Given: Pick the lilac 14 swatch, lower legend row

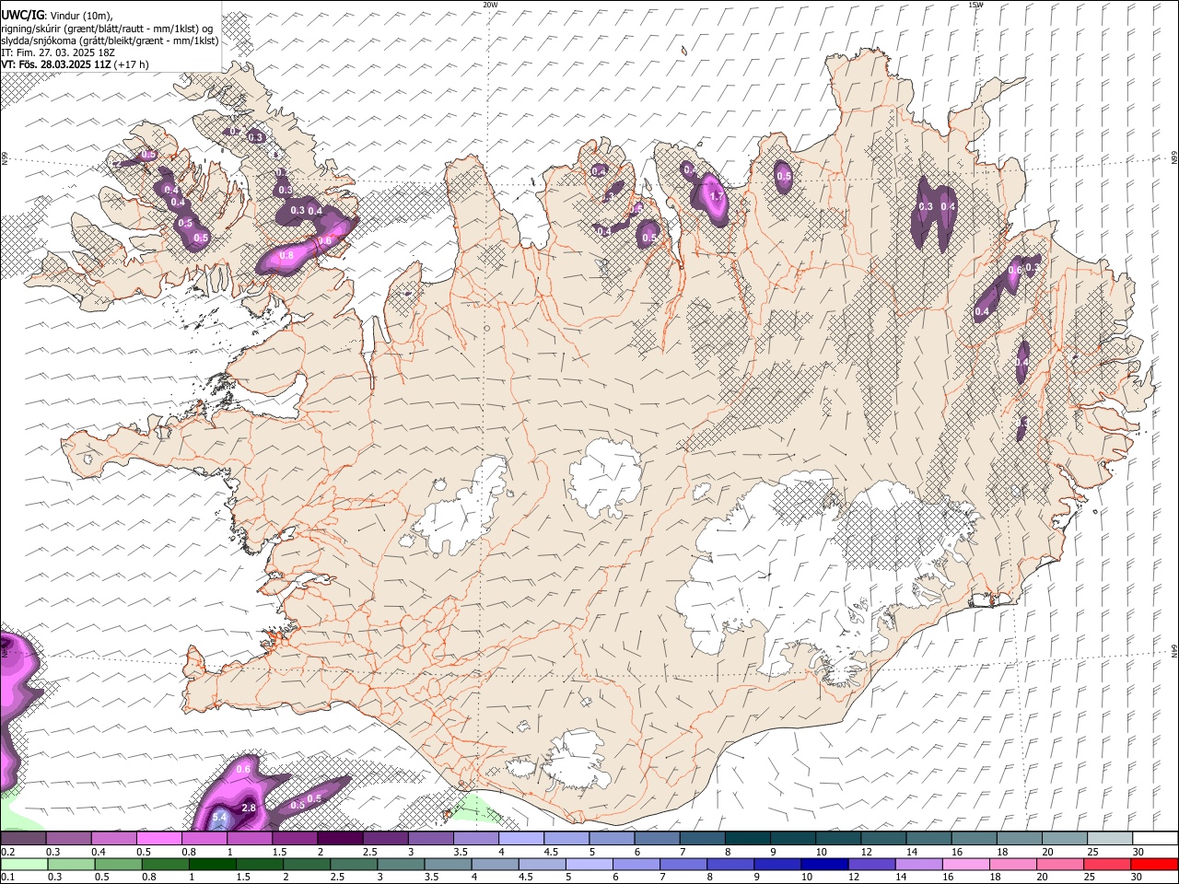Looking at the screenshot, I should (918, 864).
